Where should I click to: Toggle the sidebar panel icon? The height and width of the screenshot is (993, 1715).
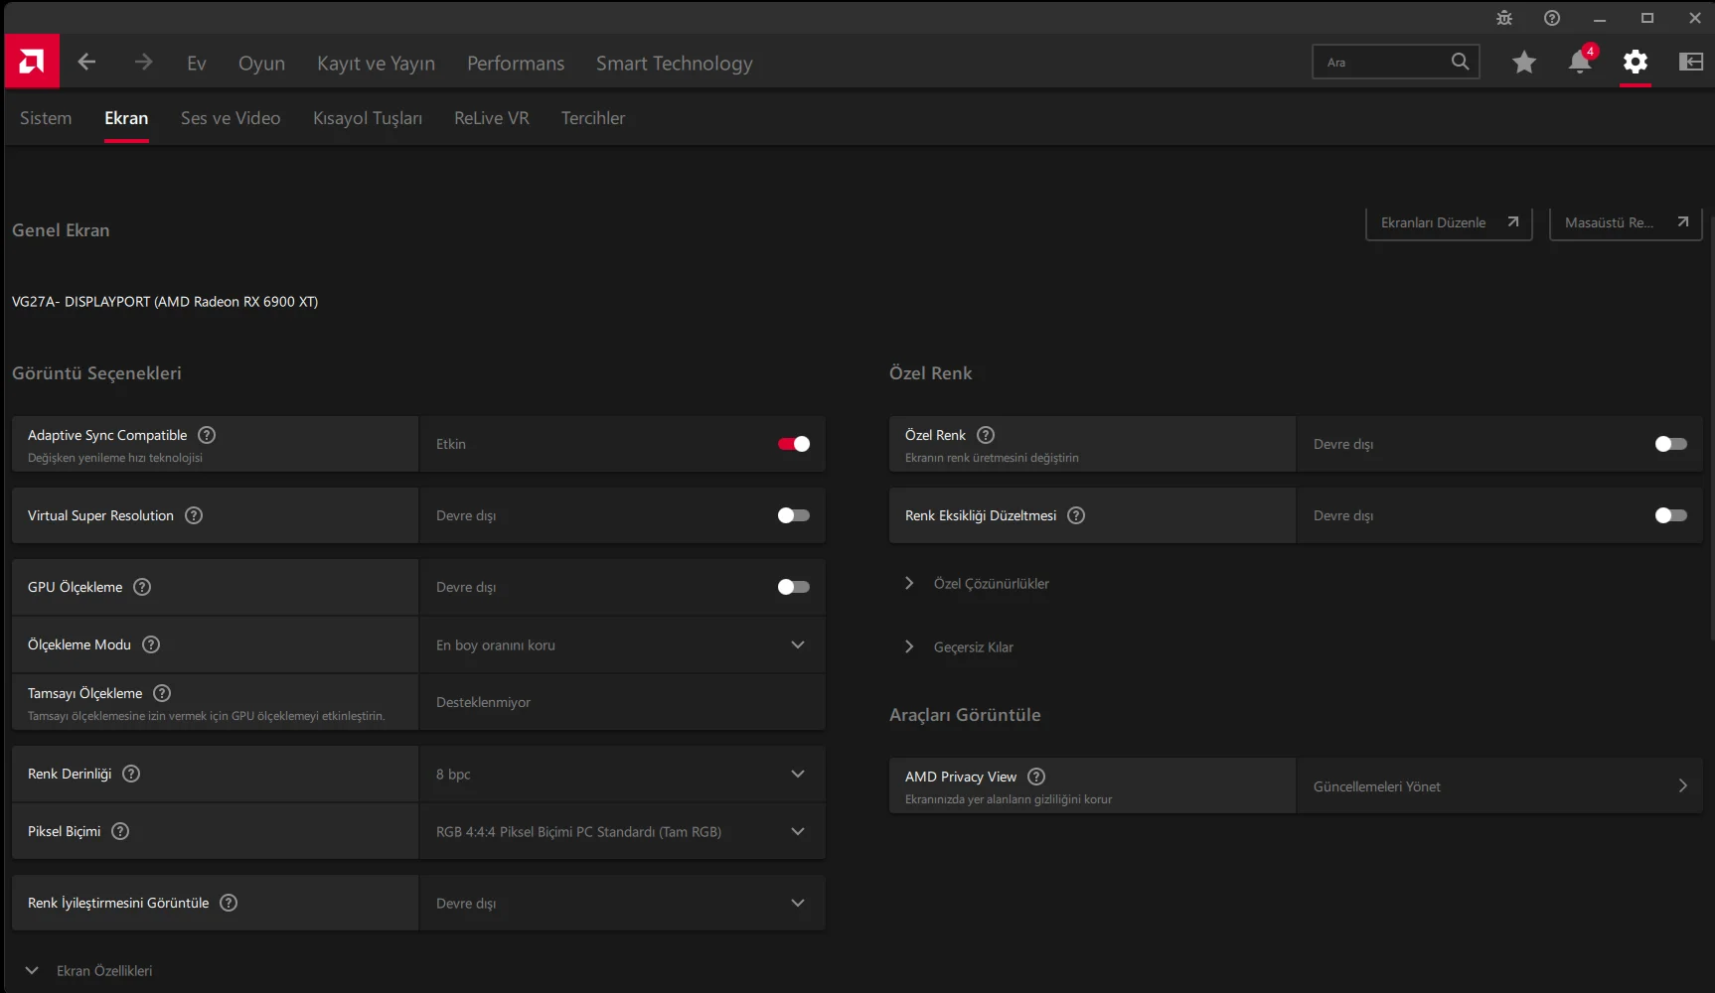[1690, 62]
